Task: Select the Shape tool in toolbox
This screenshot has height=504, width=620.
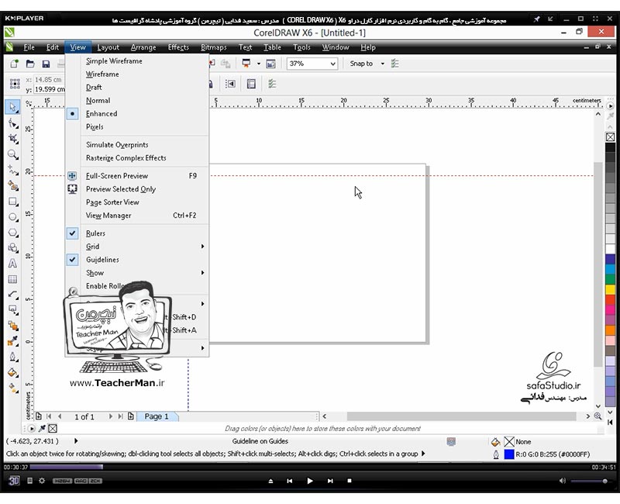Action: point(12,123)
